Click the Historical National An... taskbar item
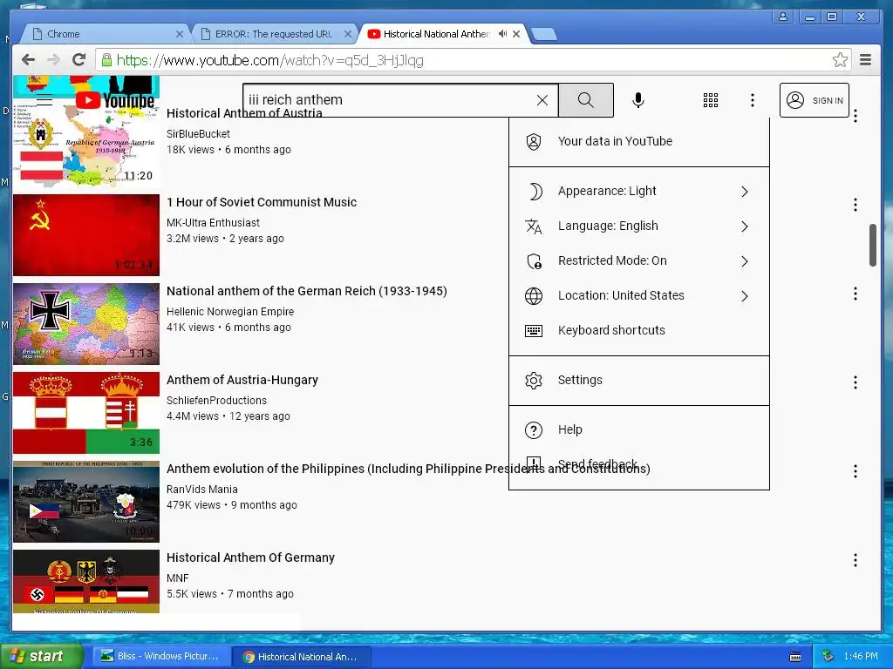The image size is (893, 669). [302, 657]
